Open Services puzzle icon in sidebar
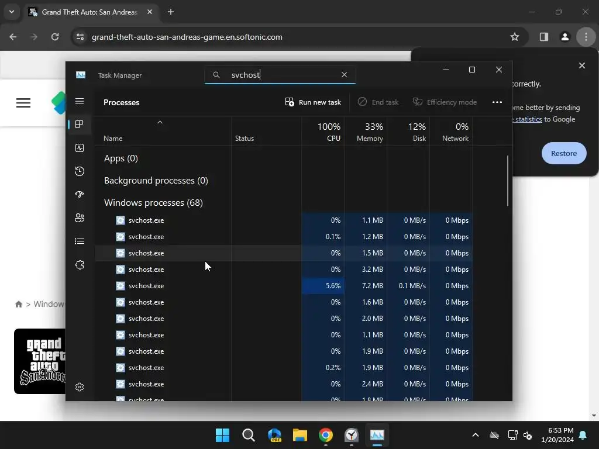 coord(80,265)
